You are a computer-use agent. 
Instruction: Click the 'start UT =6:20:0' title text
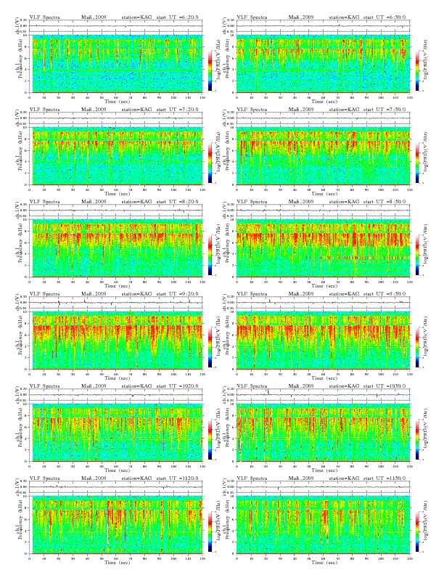178,17
